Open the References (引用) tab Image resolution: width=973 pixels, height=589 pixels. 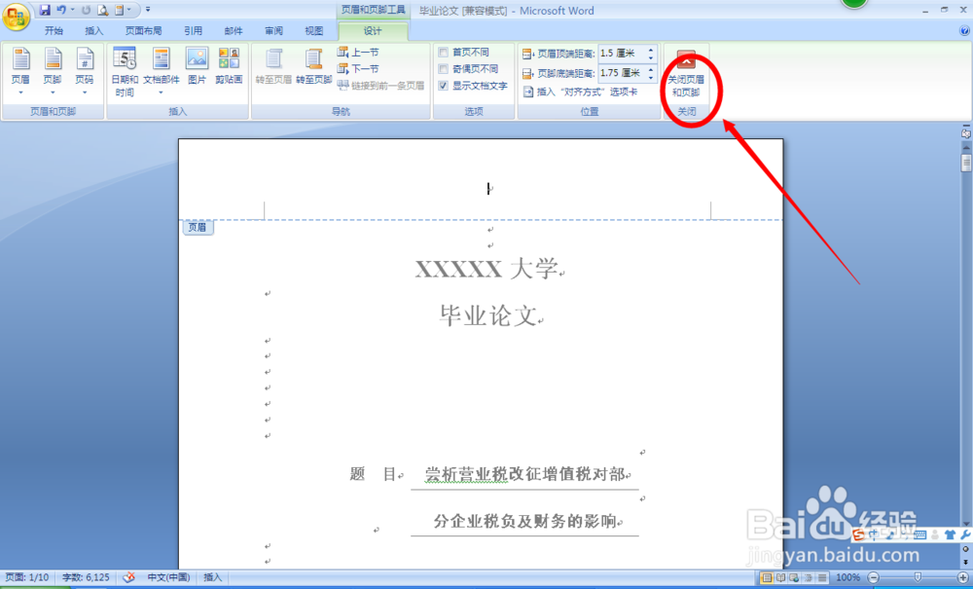[193, 30]
